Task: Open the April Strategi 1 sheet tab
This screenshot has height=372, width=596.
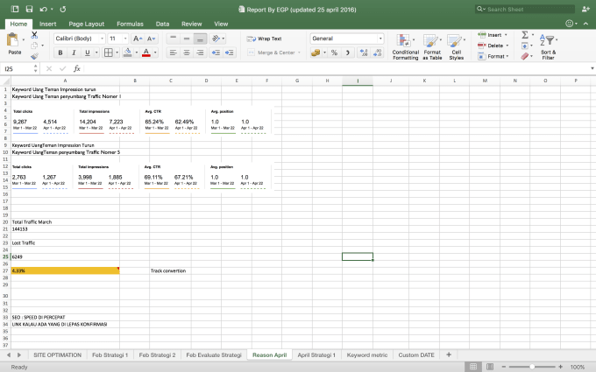Action: pos(316,354)
